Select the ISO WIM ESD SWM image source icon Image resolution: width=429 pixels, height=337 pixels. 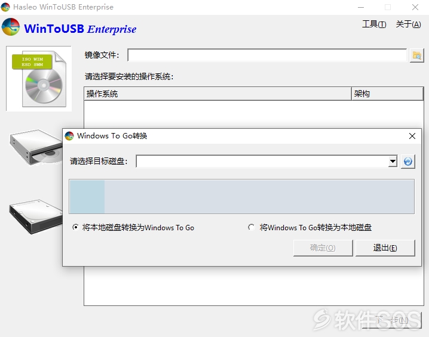point(39,79)
